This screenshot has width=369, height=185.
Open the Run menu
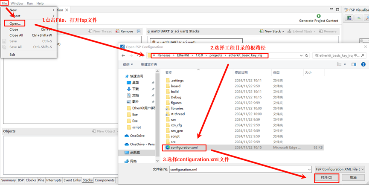(30, 3)
